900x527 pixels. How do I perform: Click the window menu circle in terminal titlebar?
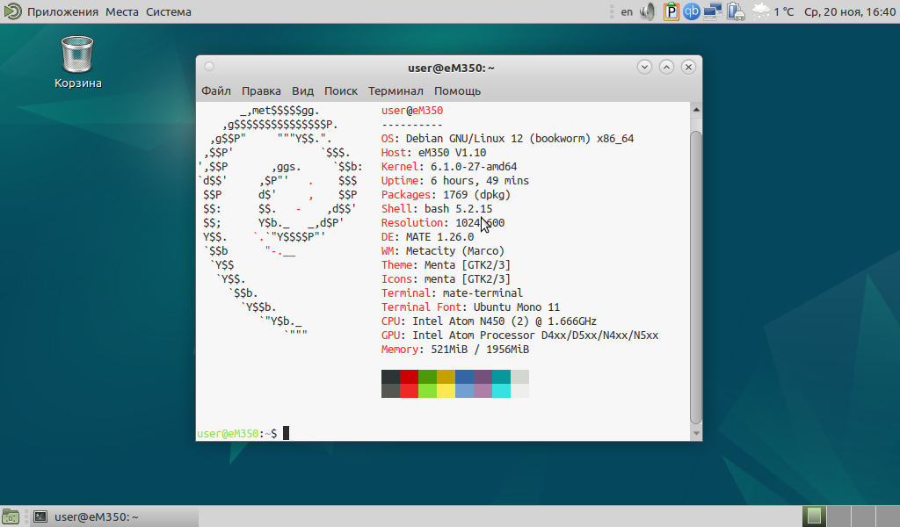coord(209,67)
